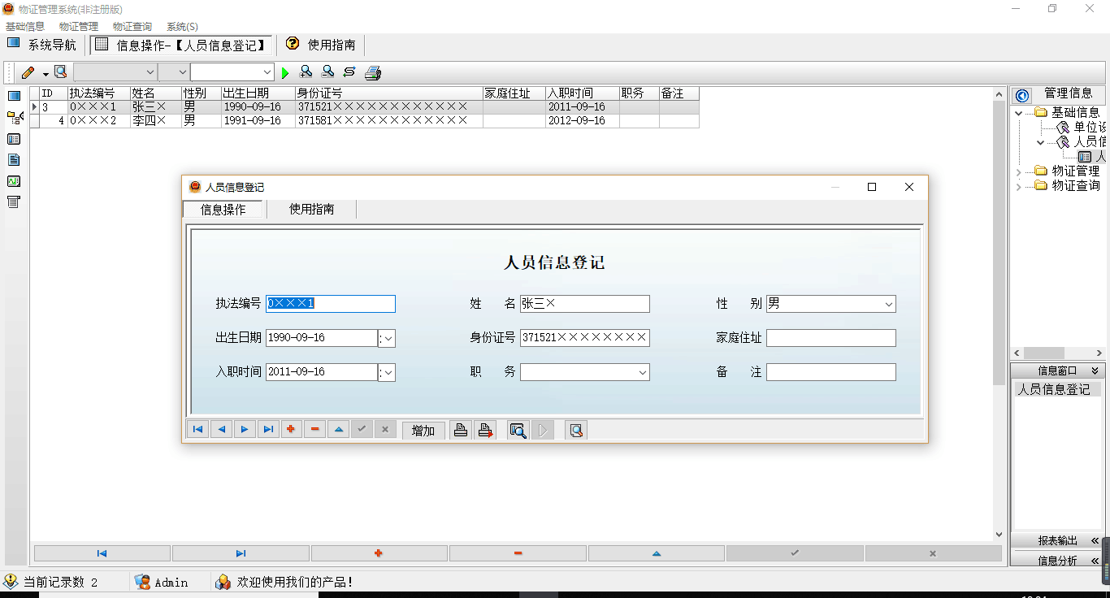The height and width of the screenshot is (598, 1110).
Task: Open the 物证查询 menu
Action: [132, 27]
